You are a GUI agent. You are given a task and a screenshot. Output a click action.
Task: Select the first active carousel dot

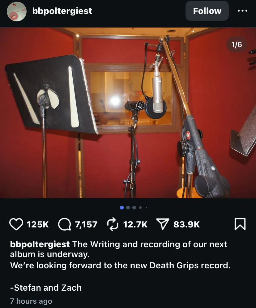pyautogui.click(x=122, y=208)
